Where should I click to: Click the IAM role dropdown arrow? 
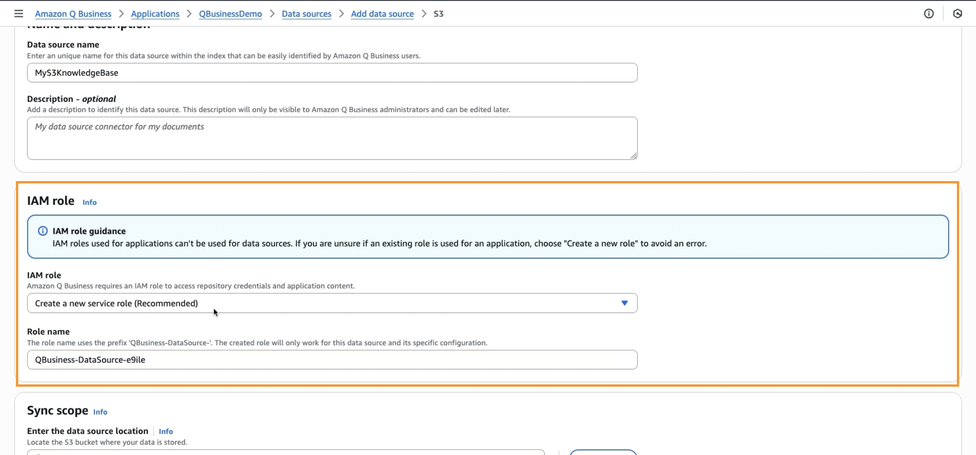tap(625, 303)
